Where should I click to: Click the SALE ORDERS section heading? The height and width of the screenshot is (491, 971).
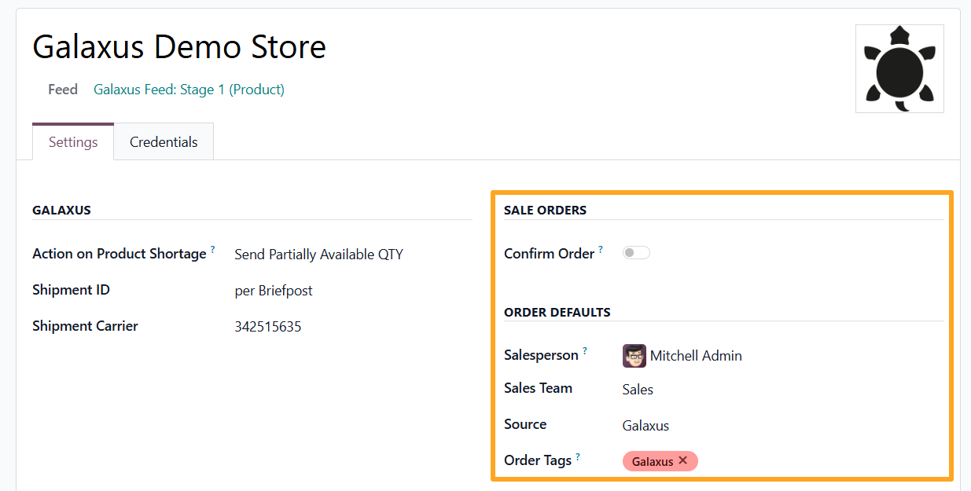[545, 211]
